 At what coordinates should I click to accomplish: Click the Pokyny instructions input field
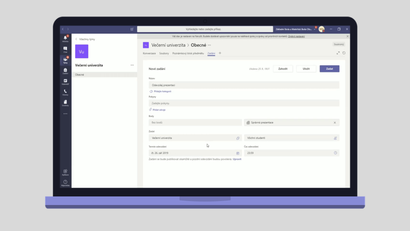244,103
